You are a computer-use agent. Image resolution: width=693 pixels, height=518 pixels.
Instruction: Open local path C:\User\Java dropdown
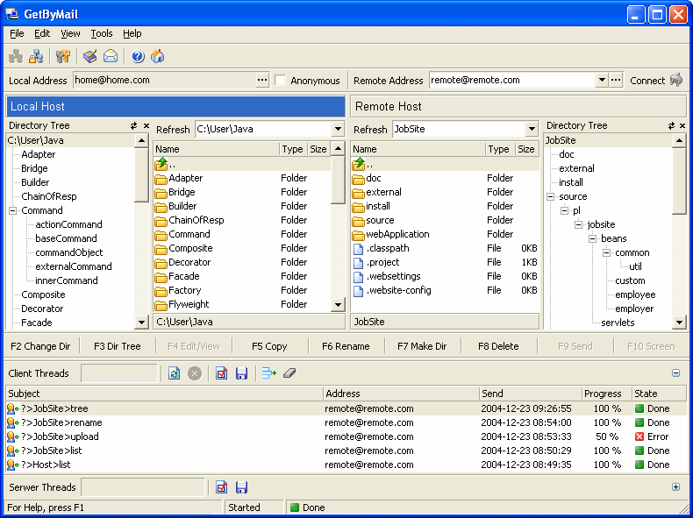coord(338,130)
